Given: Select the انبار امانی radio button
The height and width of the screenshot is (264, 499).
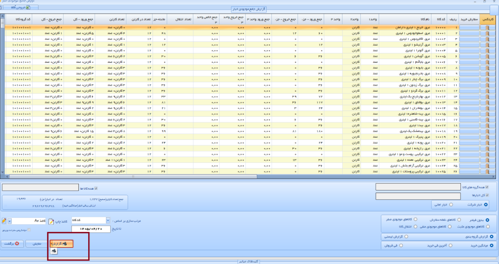Looking at the screenshot, I should [451, 205].
